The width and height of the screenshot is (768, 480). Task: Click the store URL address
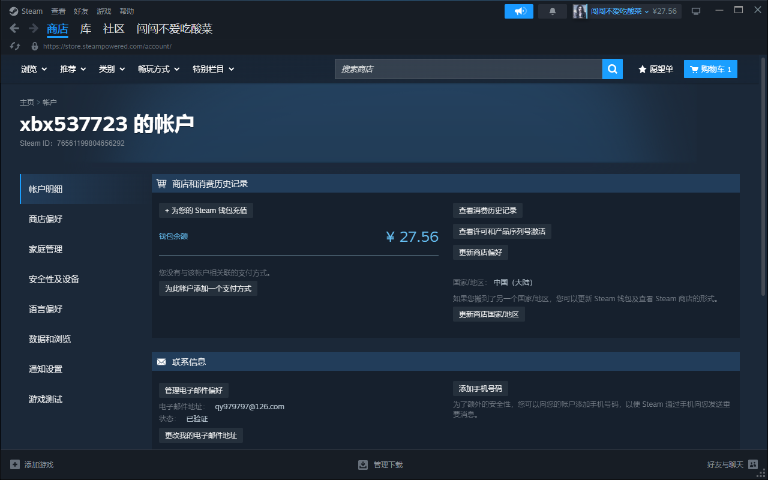click(107, 46)
